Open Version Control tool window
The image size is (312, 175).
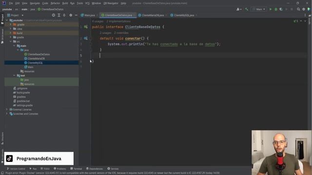(16, 169)
